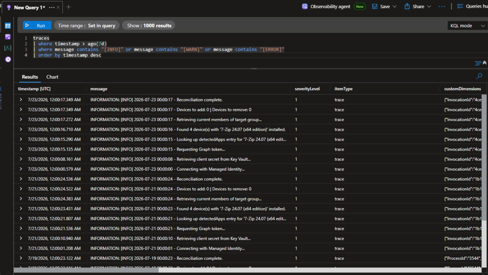Select customDimensions cell of 7/19/2026 row
This screenshot has width=488, height=275.
[x=463, y=258]
